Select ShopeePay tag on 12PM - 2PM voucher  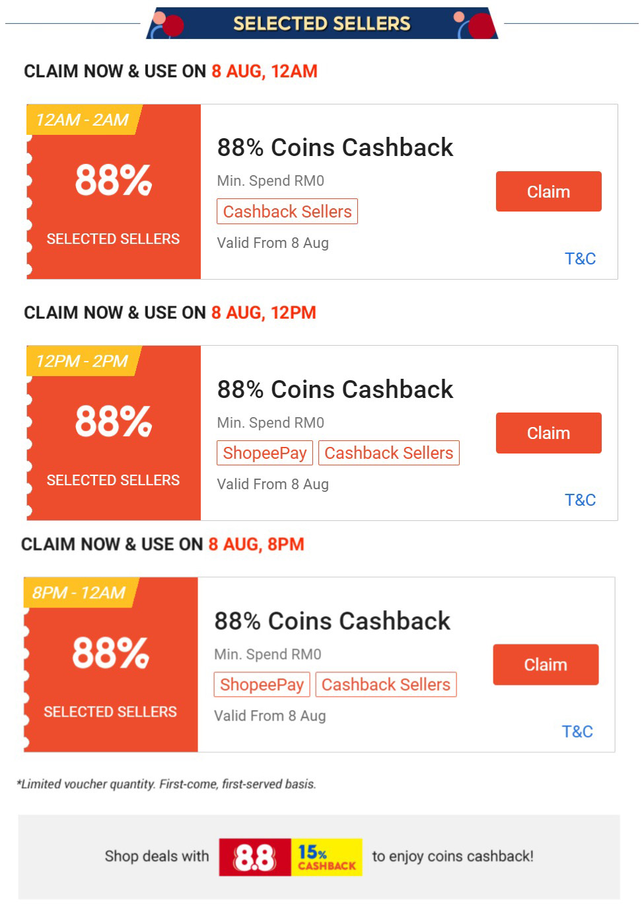pyautogui.click(x=264, y=453)
